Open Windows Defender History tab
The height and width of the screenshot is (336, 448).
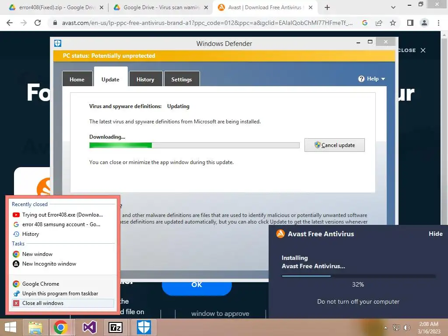pyautogui.click(x=145, y=79)
